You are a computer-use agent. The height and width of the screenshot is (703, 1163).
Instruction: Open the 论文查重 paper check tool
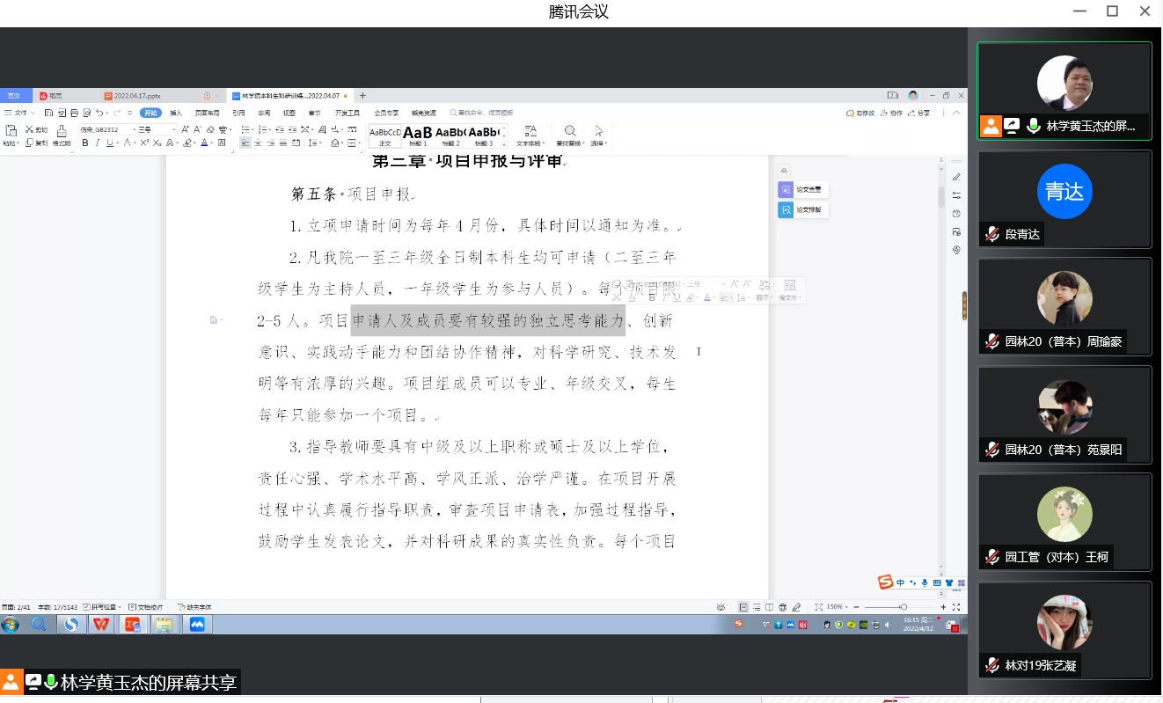coord(792,189)
